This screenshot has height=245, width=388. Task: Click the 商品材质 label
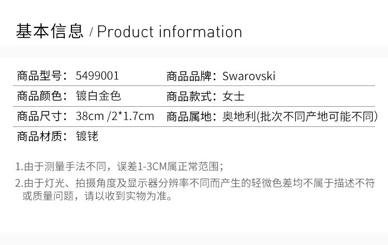point(41,136)
